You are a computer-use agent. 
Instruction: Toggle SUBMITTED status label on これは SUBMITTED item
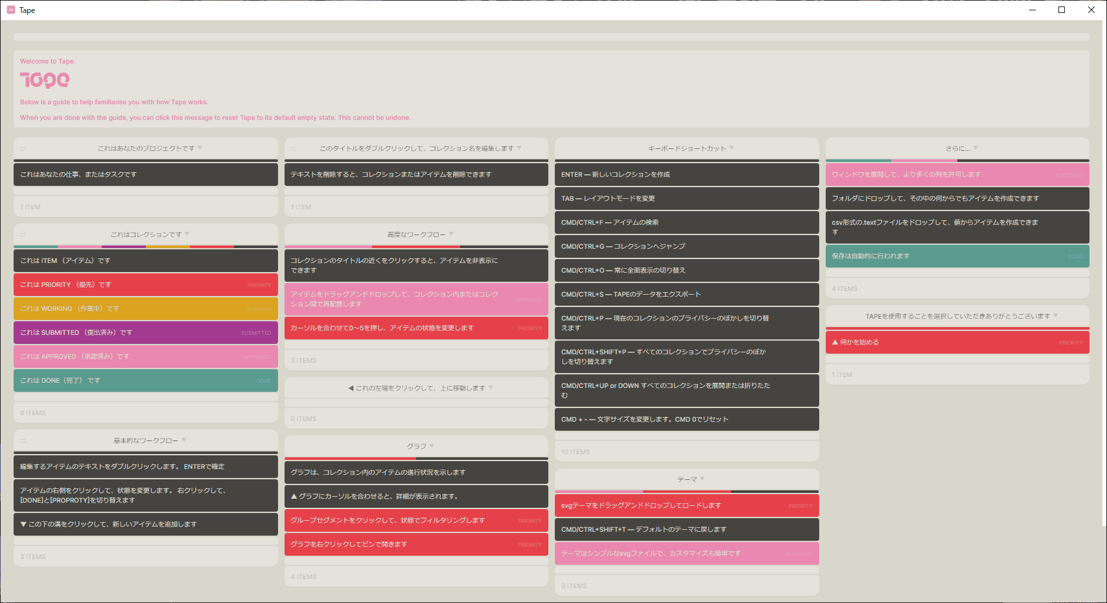[256, 333]
